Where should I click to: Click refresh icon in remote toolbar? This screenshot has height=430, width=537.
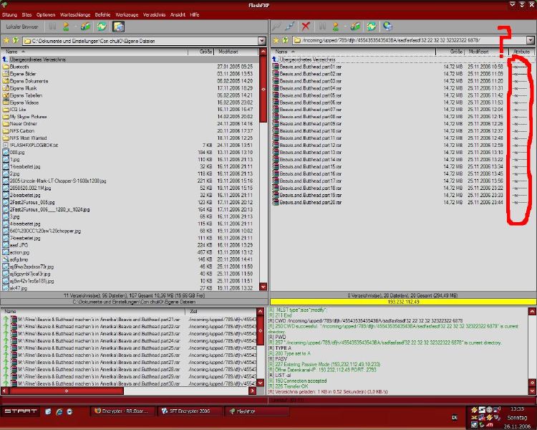click(371, 27)
